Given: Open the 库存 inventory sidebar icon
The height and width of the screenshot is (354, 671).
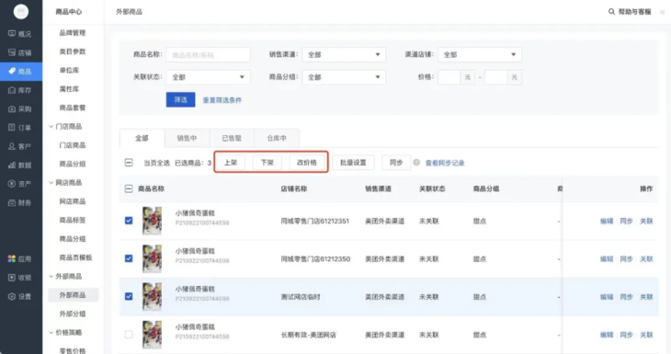Looking at the screenshot, I should tap(12, 90).
